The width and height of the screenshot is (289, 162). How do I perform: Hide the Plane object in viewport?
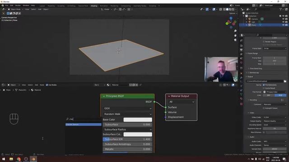point(283,25)
